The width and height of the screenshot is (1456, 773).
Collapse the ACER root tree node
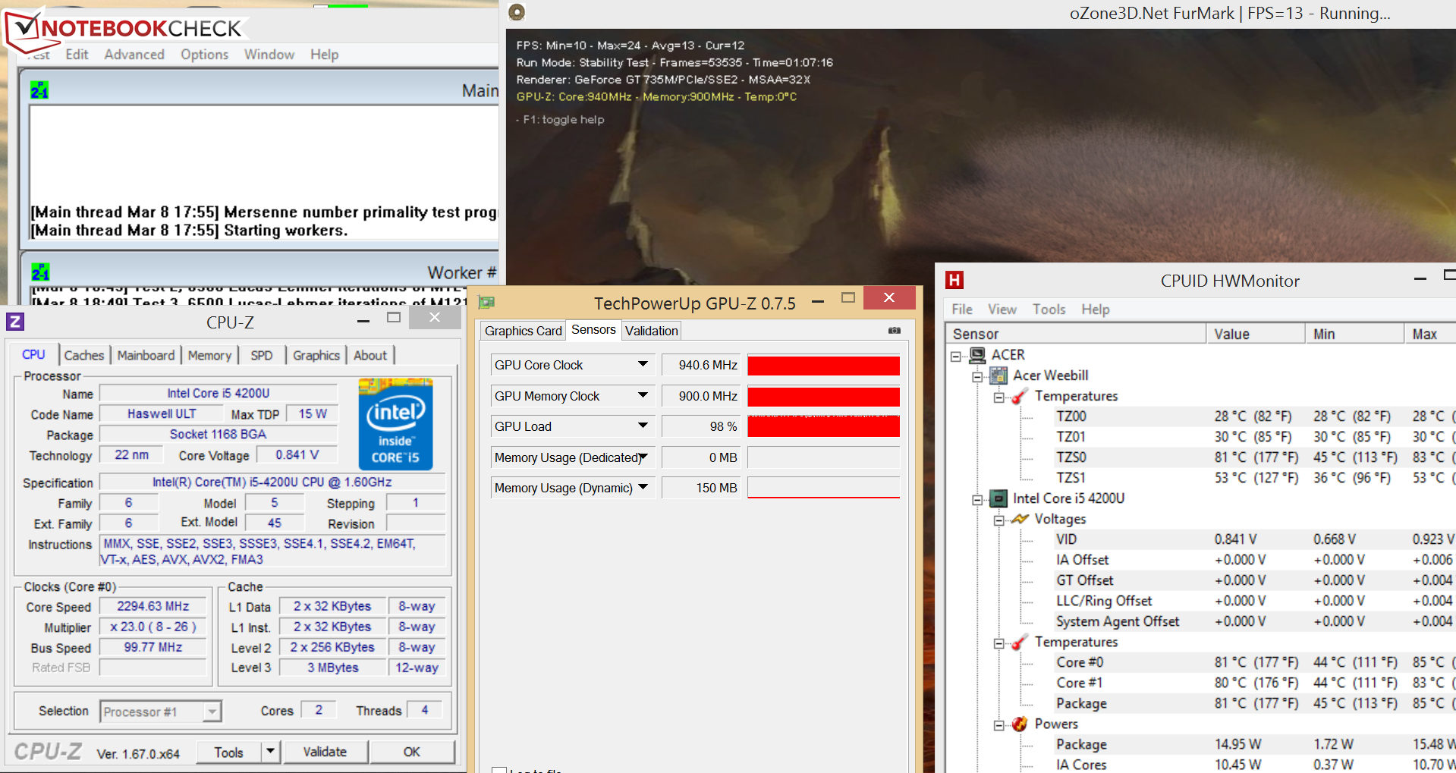tap(957, 355)
